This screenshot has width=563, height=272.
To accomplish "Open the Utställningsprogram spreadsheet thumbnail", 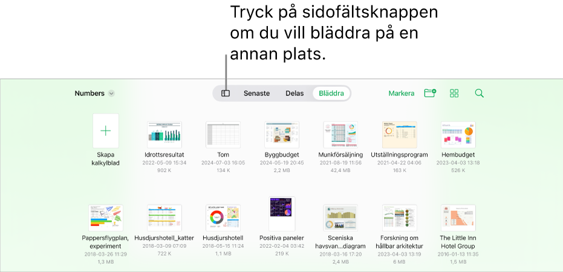I will pos(399,135).
